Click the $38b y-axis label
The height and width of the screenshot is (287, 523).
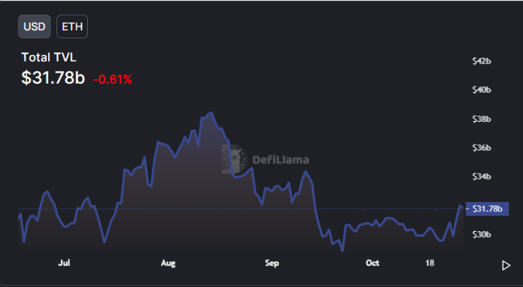click(482, 119)
